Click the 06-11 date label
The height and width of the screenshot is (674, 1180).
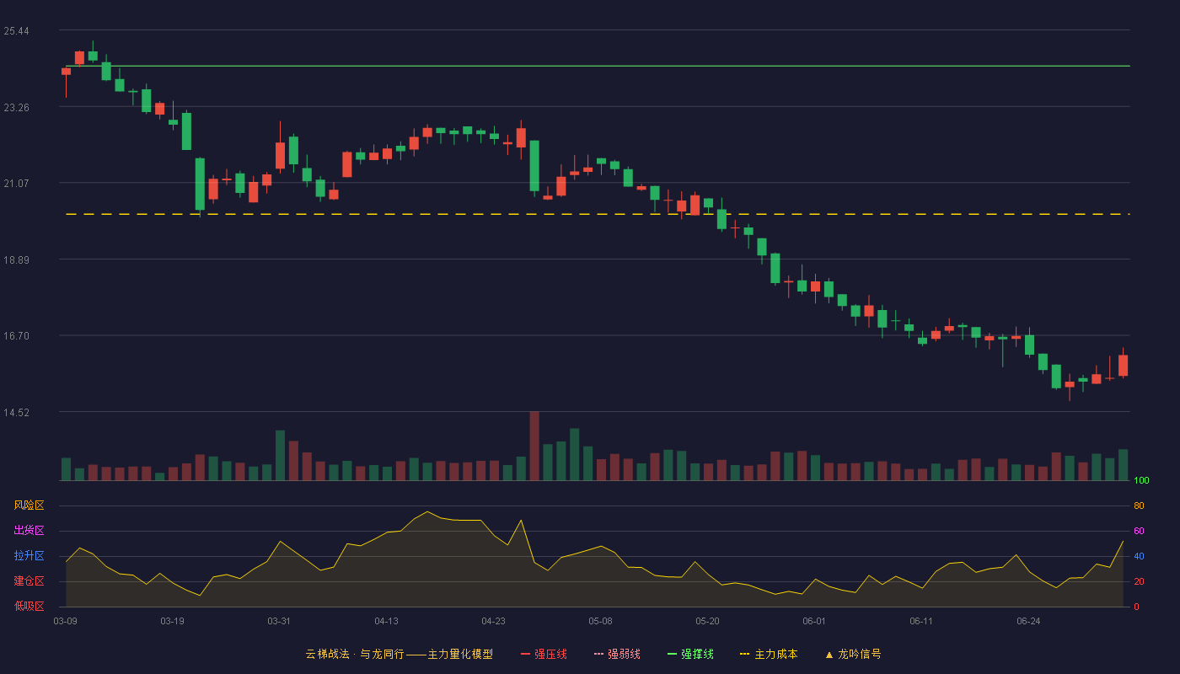click(x=921, y=621)
